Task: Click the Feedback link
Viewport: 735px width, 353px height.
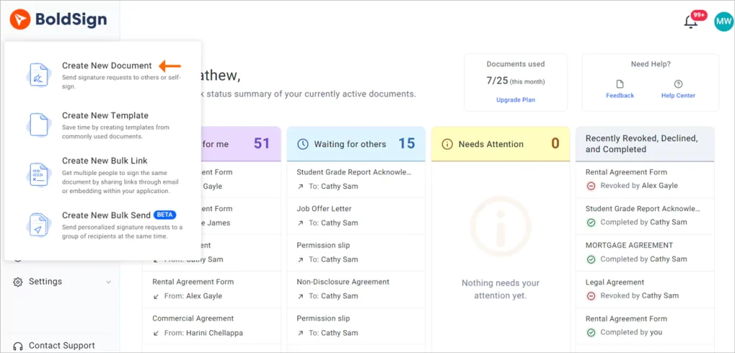Action: pos(619,95)
